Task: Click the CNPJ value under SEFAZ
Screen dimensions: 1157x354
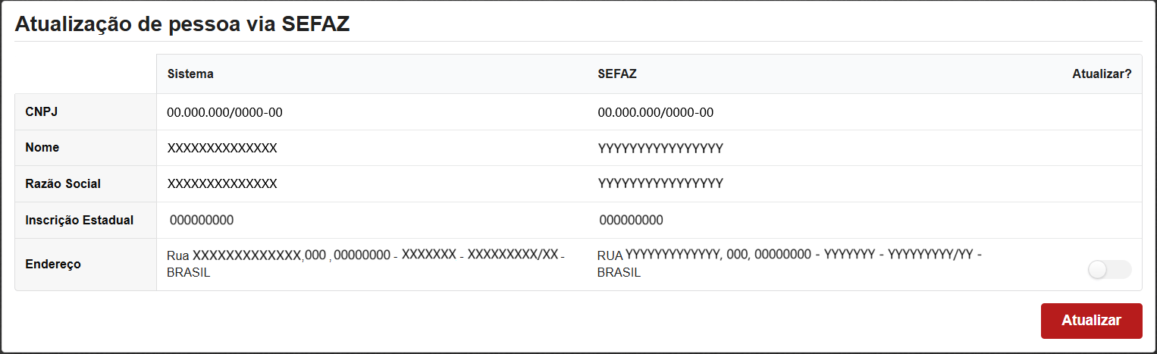Action: 655,113
